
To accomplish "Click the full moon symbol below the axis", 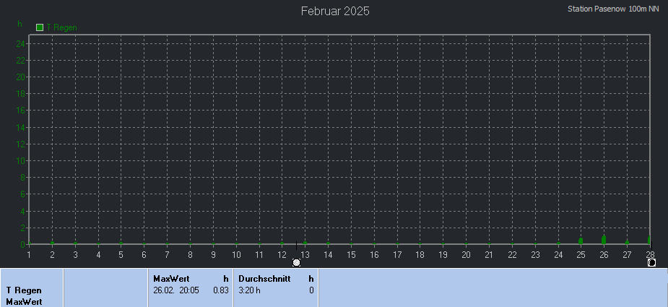I will pyautogui.click(x=297, y=263).
